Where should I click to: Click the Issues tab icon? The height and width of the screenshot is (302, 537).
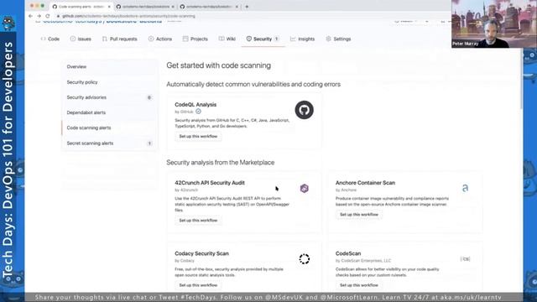(73, 39)
